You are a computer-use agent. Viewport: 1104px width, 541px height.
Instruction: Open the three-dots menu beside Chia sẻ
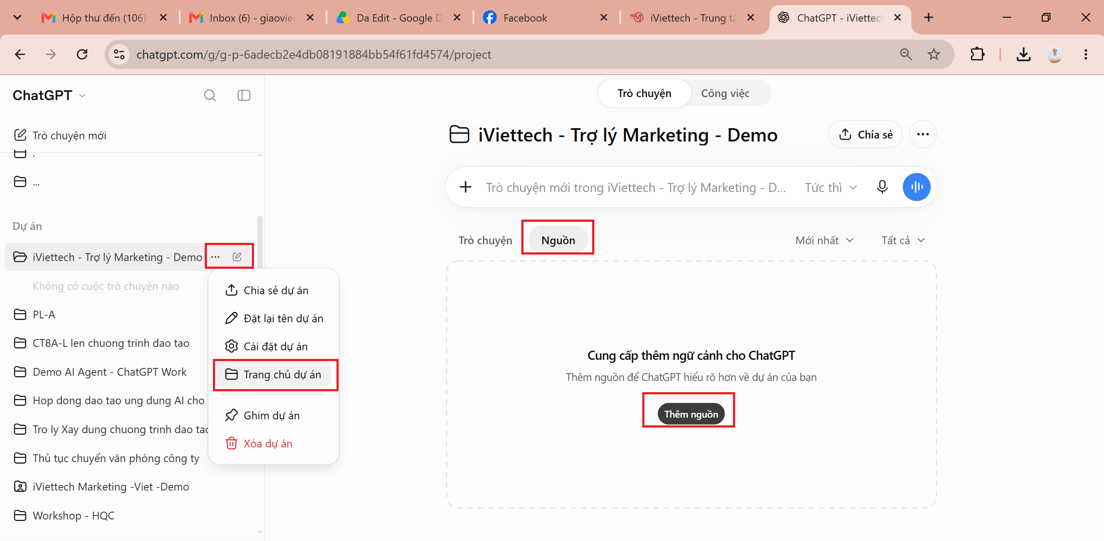pos(923,134)
